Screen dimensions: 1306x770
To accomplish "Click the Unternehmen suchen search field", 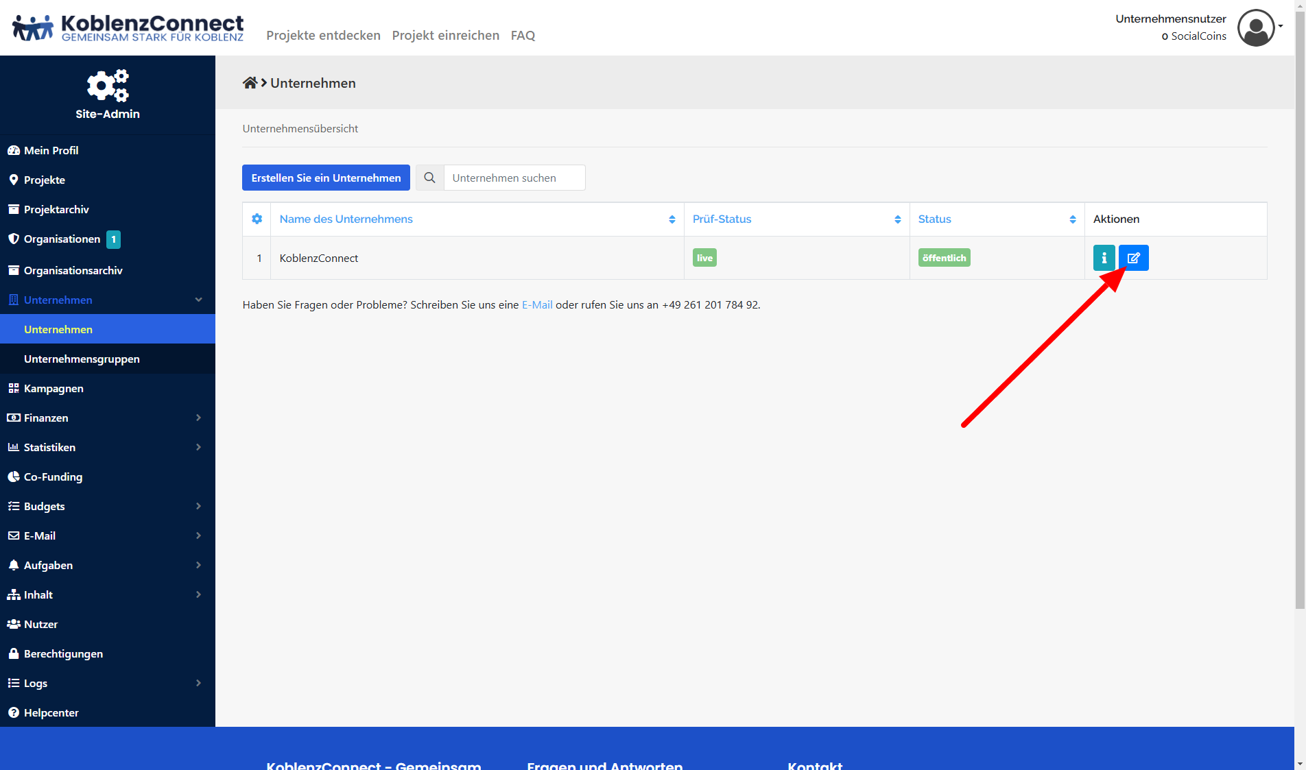I will 514,178.
